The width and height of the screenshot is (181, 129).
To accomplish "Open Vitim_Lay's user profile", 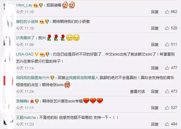I will click(x=24, y=5).
